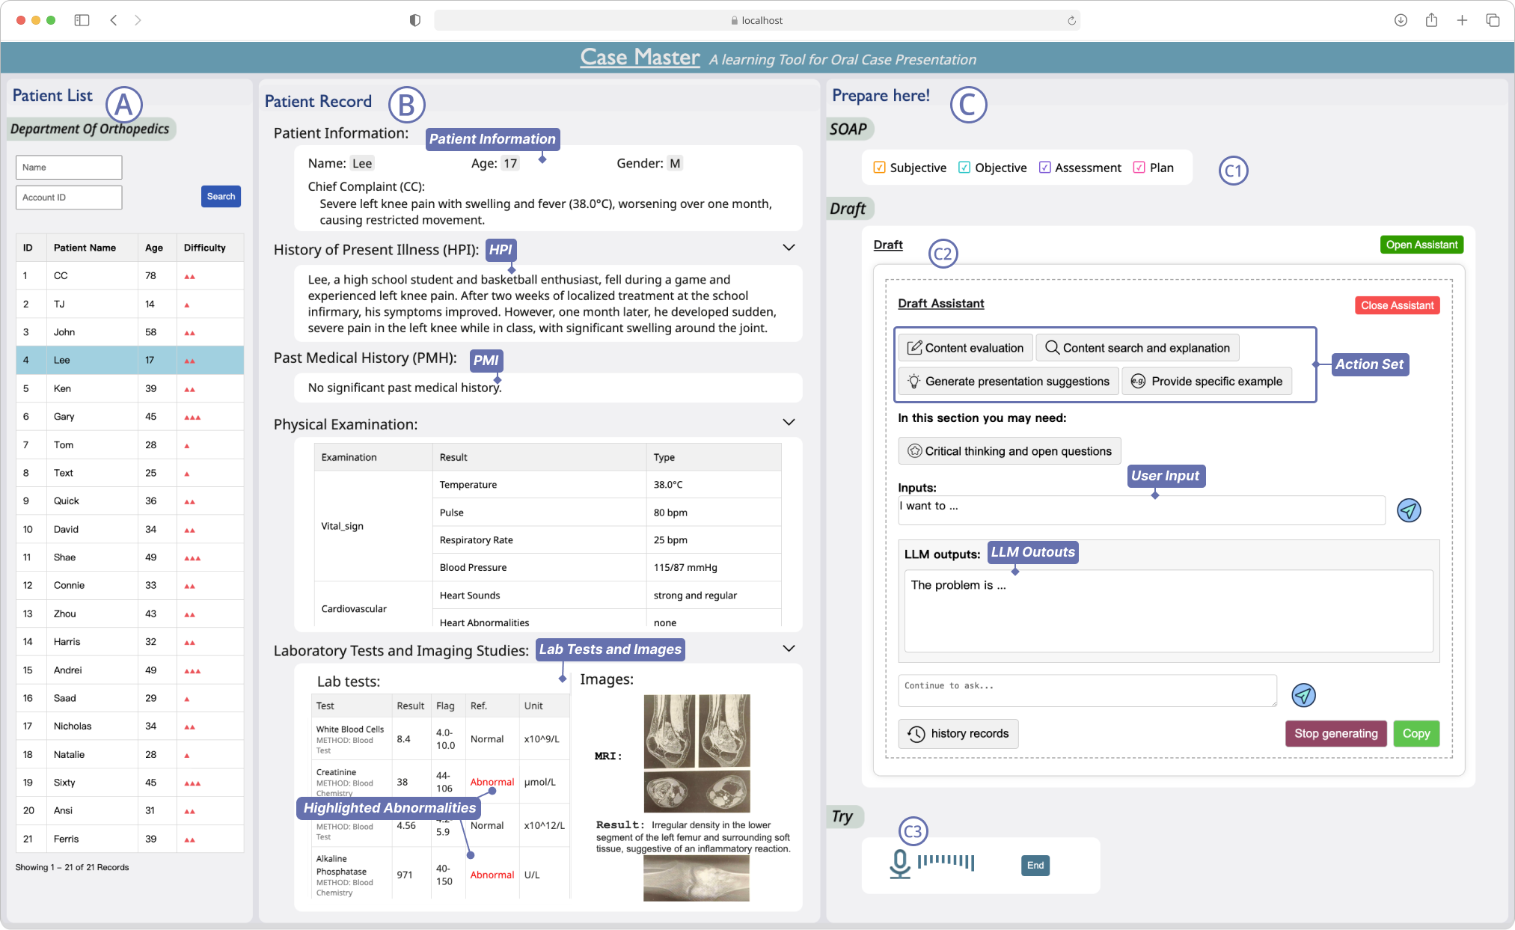The image size is (1515, 930).
Task: Toggle the Subjective checkbox
Action: (880, 168)
